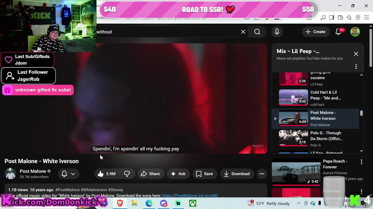This screenshot has height=209, width=373.
Task: Open the Brave hamburger main menu
Action: (x=367, y=17)
